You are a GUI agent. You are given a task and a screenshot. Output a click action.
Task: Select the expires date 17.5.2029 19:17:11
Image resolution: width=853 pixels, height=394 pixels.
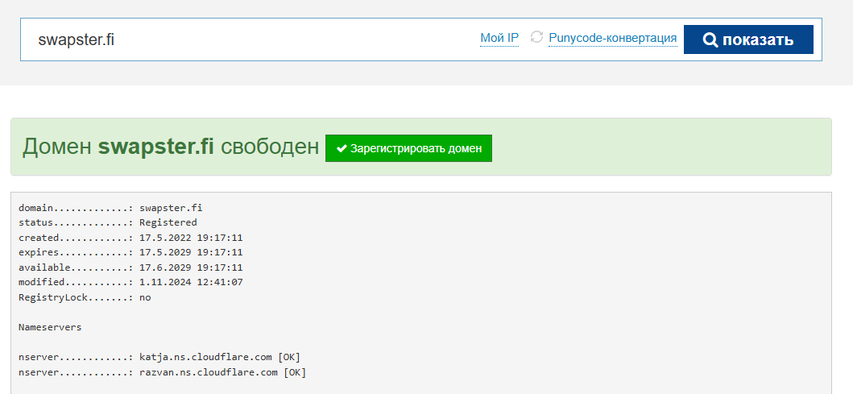pos(191,252)
